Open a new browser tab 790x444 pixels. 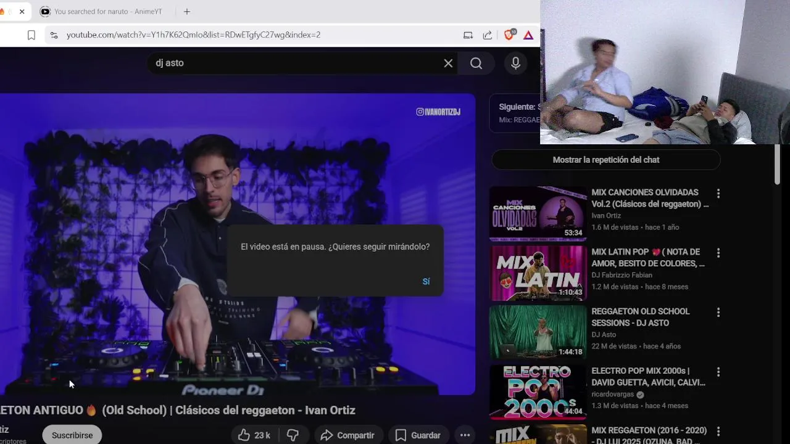point(187,12)
